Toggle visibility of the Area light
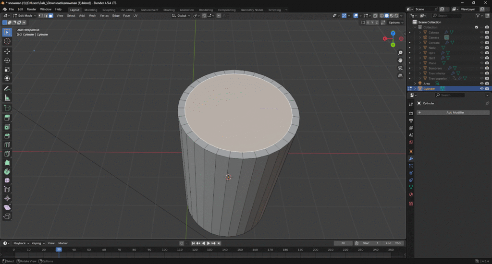 point(481,84)
